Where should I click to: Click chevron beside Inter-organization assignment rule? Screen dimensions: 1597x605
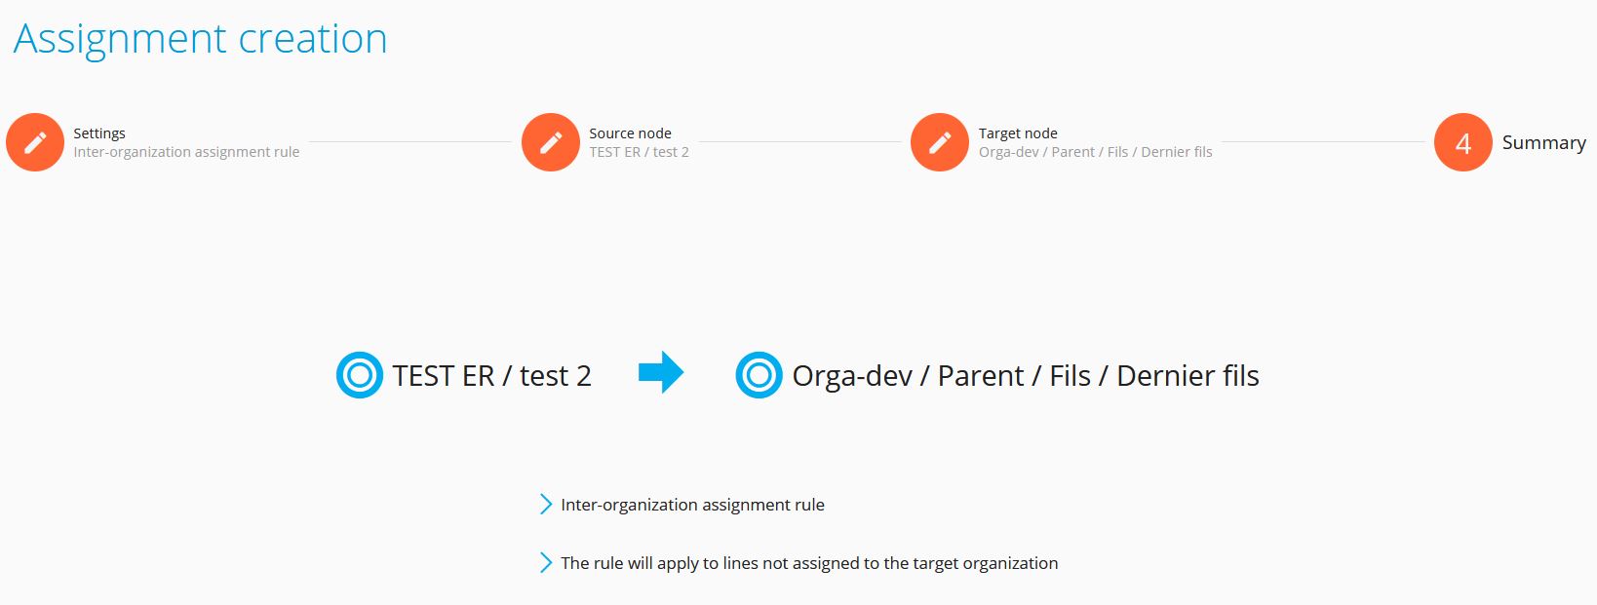[546, 505]
